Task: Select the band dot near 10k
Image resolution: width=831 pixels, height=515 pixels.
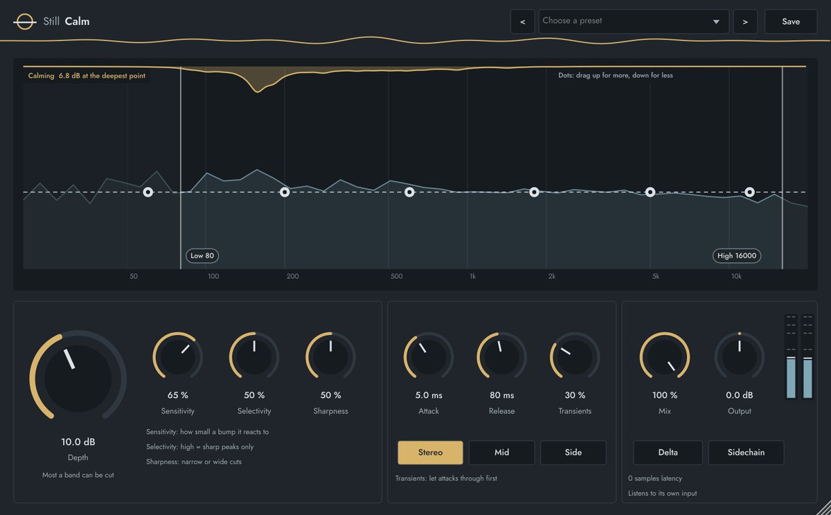Action: (x=749, y=192)
